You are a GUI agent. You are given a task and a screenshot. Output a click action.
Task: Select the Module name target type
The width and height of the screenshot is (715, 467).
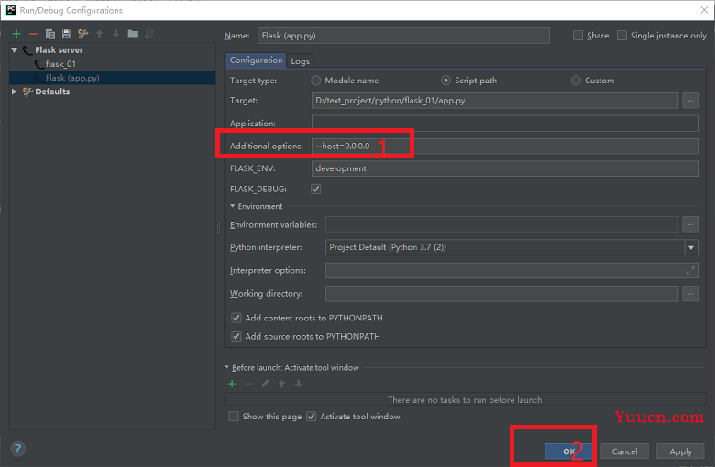click(315, 81)
